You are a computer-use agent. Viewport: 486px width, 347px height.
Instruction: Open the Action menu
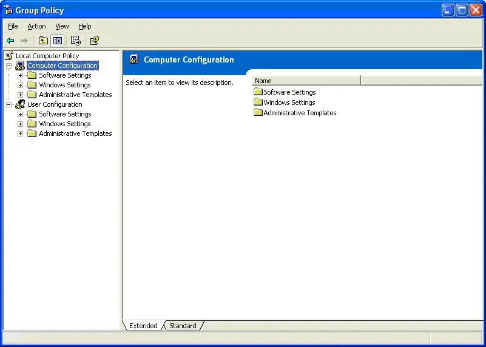[x=36, y=26]
